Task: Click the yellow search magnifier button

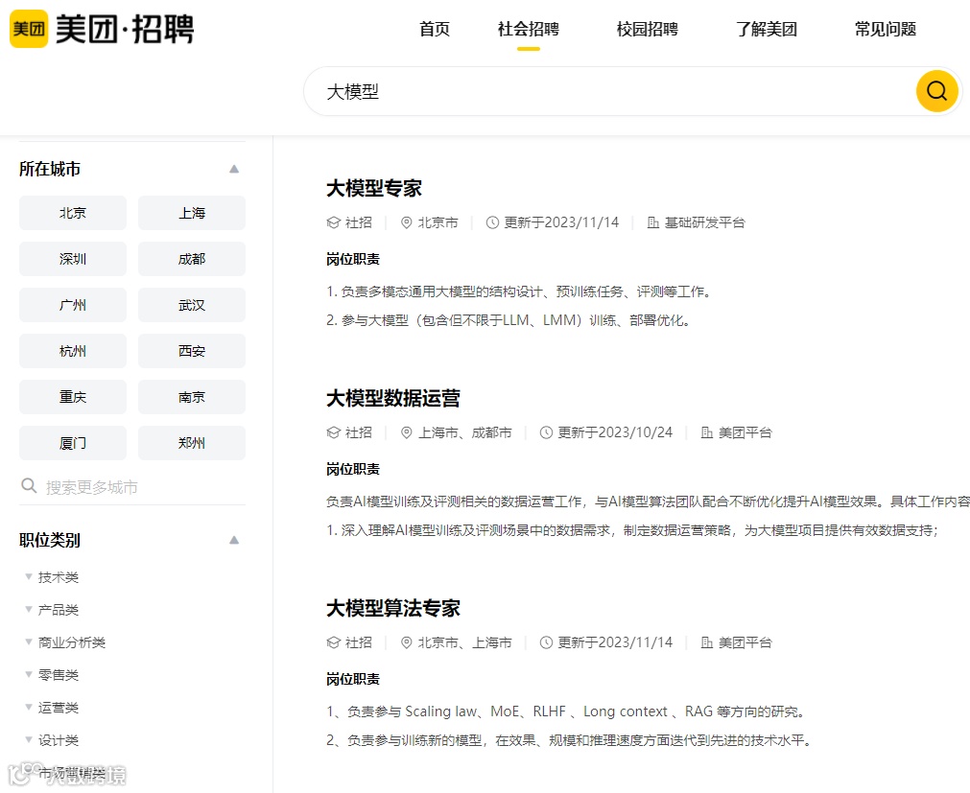Action: pyautogui.click(x=936, y=91)
